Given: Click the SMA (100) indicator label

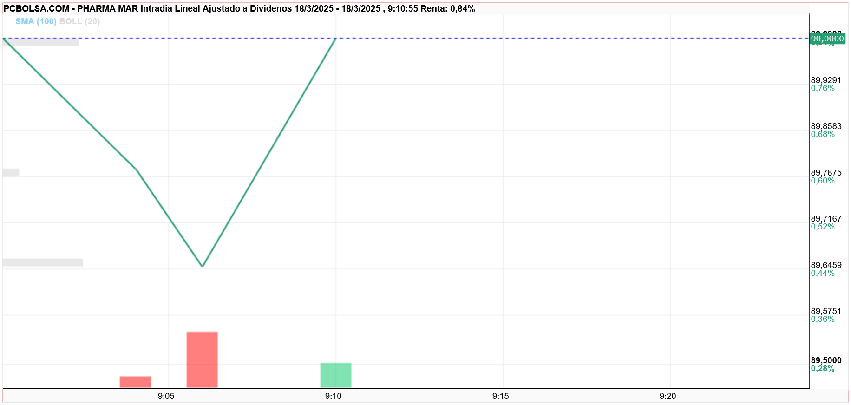Looking at the screenshot, I should (x=36, y=21).
